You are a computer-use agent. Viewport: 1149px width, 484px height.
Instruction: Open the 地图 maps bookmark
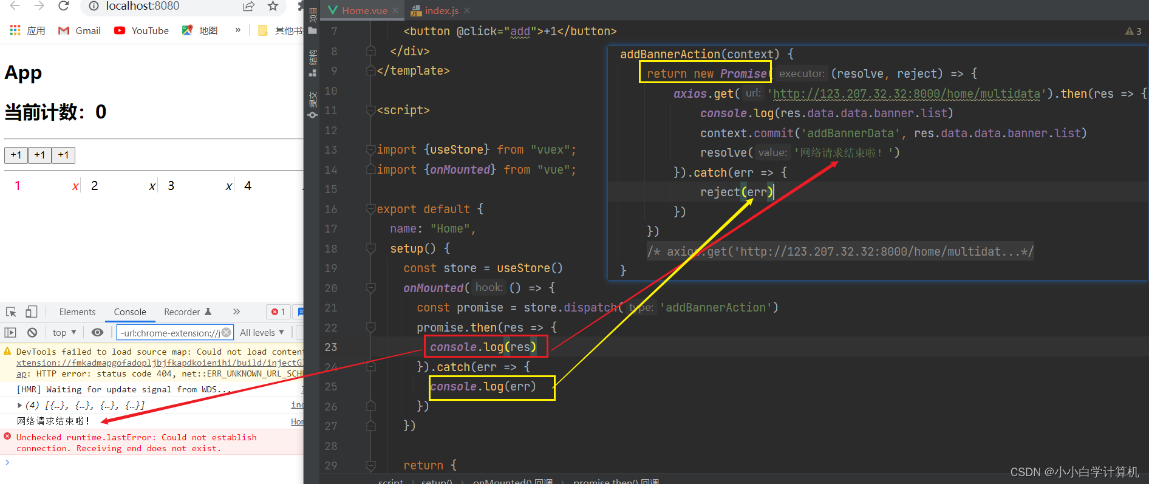click(199, 30)
